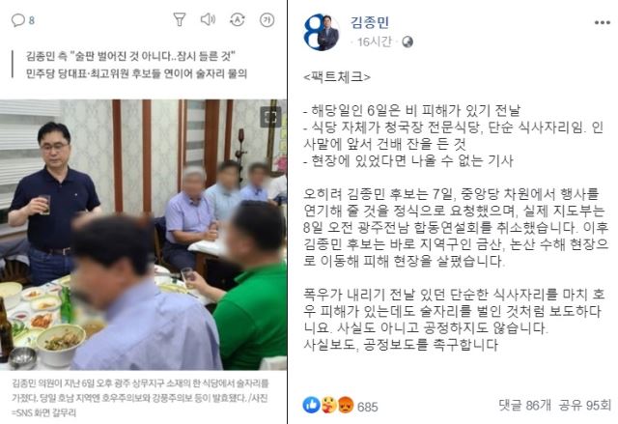Play article audio with speaker icon

(208, 19)
